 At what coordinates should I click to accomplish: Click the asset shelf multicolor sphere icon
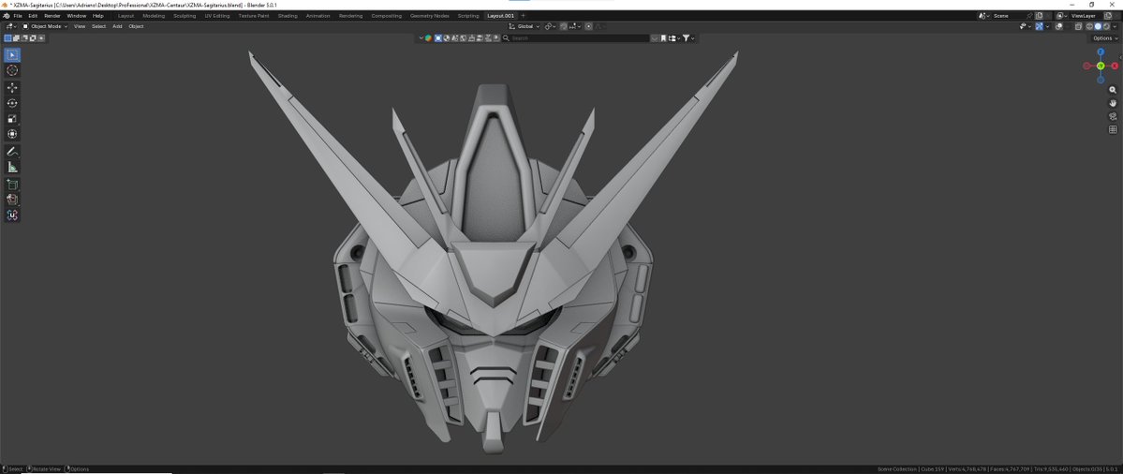coord(428,38)
